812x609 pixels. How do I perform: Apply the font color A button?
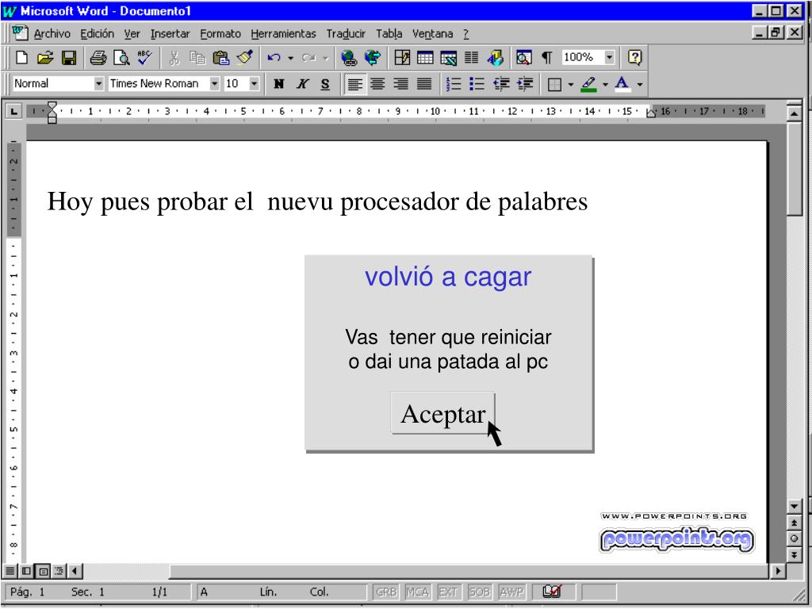622,84
